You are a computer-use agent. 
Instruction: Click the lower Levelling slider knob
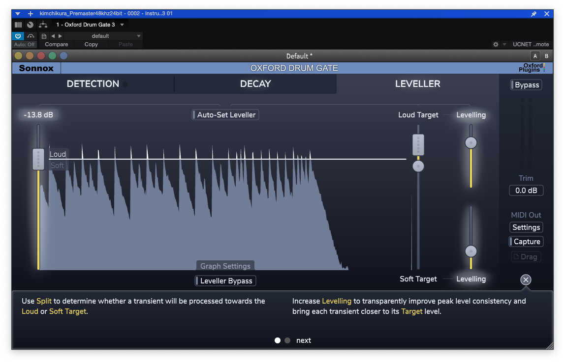471,251
